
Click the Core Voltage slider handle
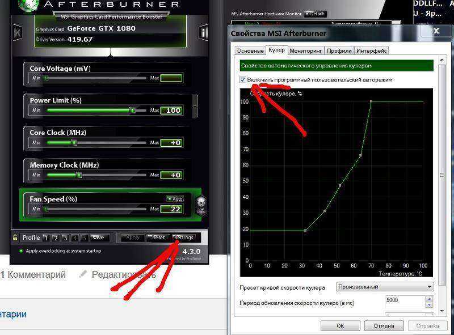tap(46, 78)
